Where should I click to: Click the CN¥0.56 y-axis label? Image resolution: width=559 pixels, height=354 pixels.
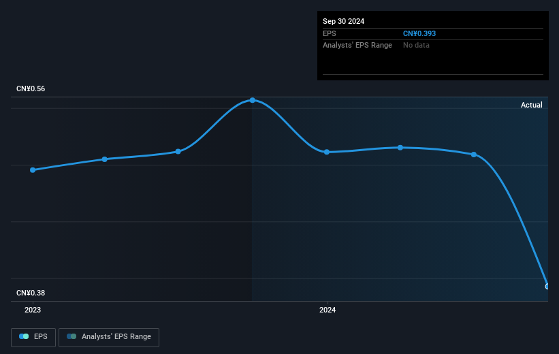[x=31, y=88]
